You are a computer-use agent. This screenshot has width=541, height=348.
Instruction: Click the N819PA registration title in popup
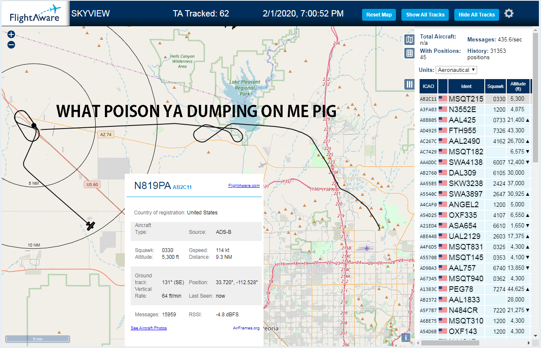pyautogui.click(x=152, y=186)
